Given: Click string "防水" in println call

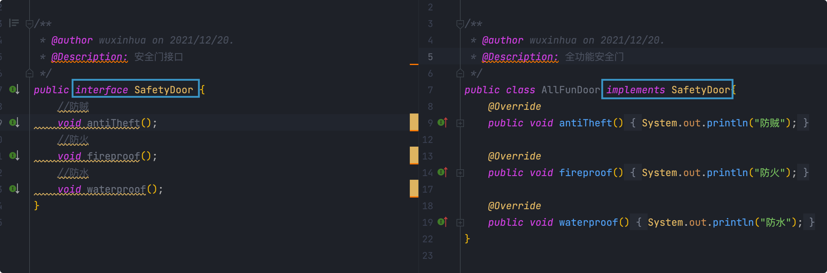Looking at the screenshot, I should click(775, 222).
